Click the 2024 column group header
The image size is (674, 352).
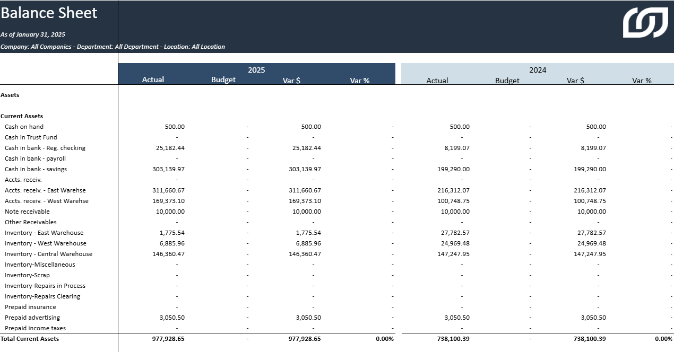[x=537, y=70]
